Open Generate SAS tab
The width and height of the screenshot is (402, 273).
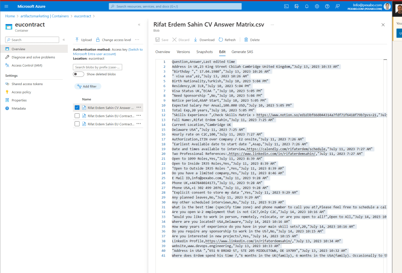coord(242,52)
